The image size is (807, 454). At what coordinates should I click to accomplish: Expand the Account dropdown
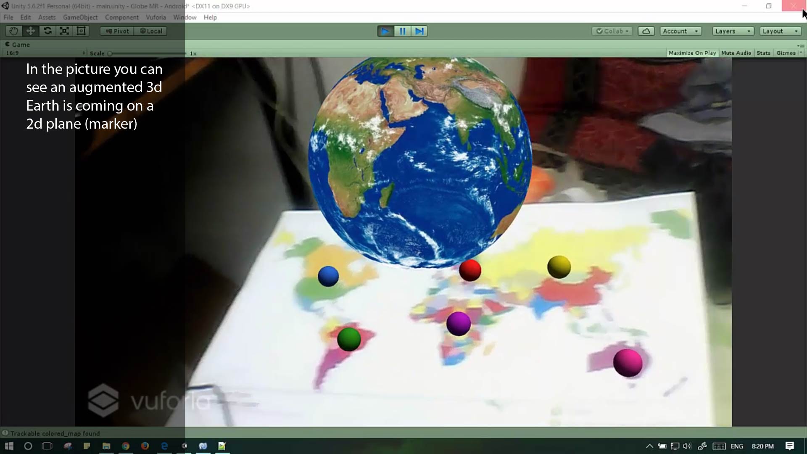(680, 31)
